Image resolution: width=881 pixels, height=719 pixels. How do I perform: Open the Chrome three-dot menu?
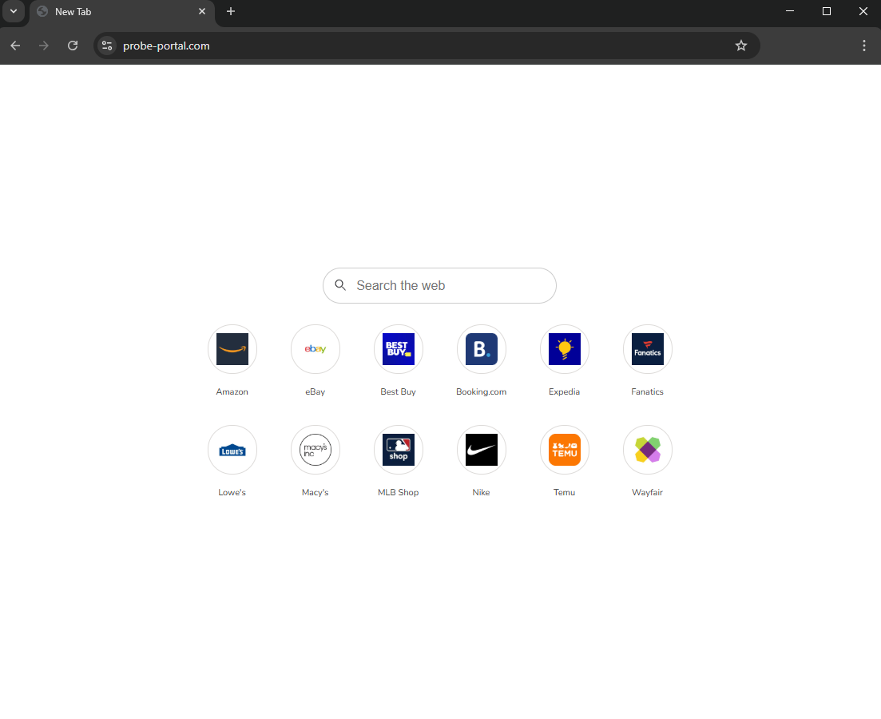[x=864, y=46]
